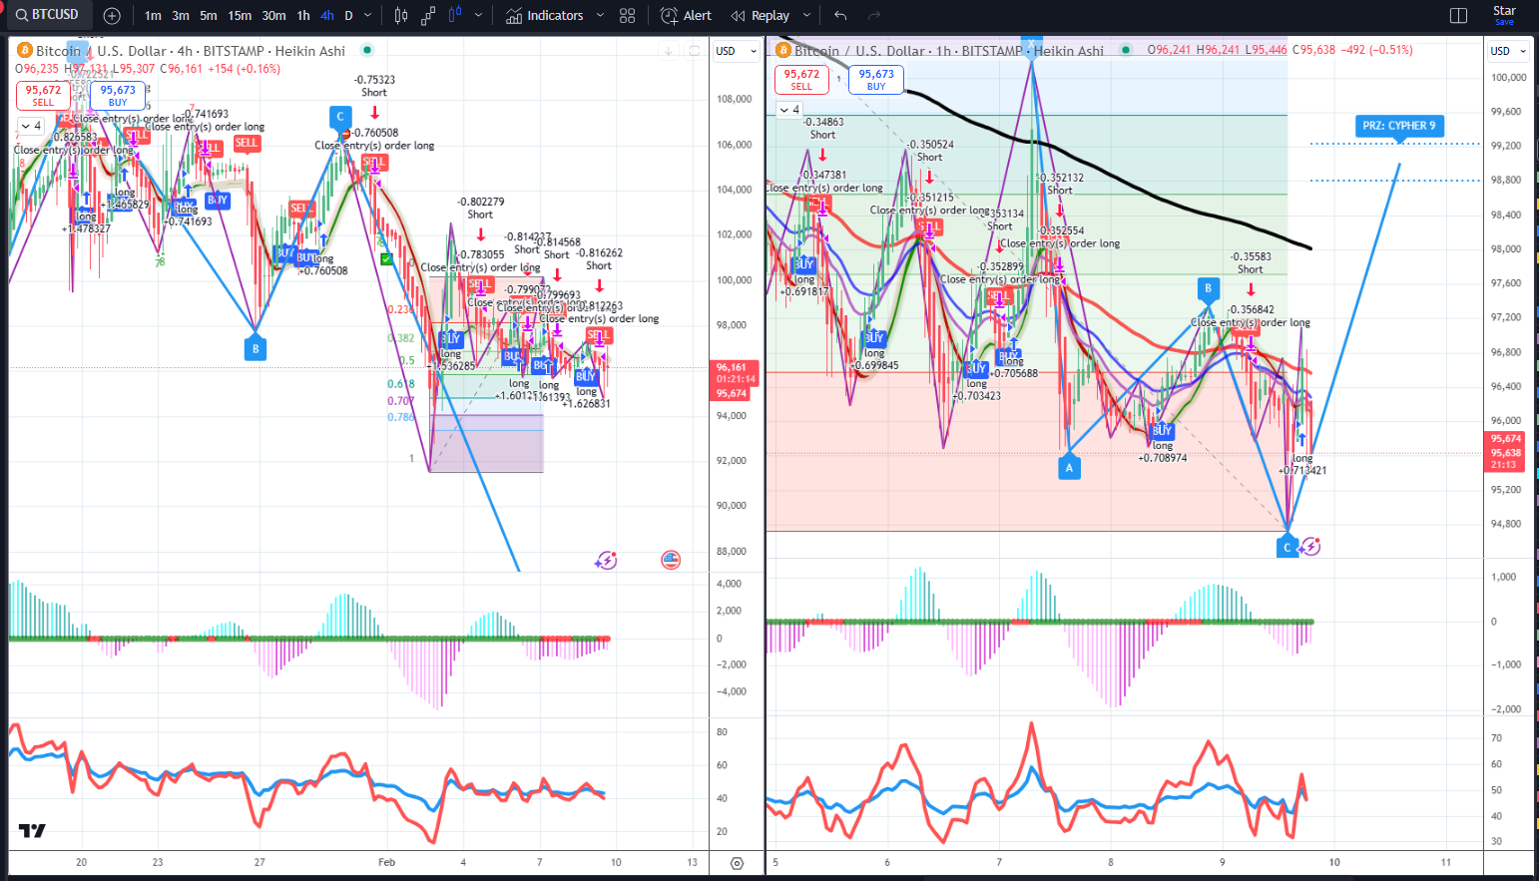Screen dimensions: 1539x881
Task: Create a new Alert
Action: (687, 15)
